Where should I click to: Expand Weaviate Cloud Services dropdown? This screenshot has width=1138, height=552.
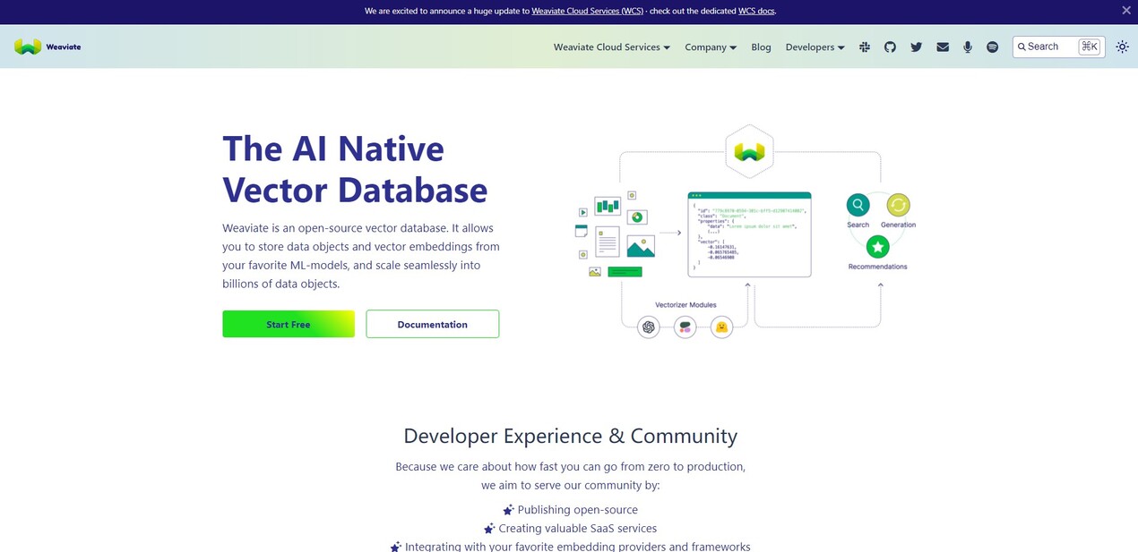(612, 47)
